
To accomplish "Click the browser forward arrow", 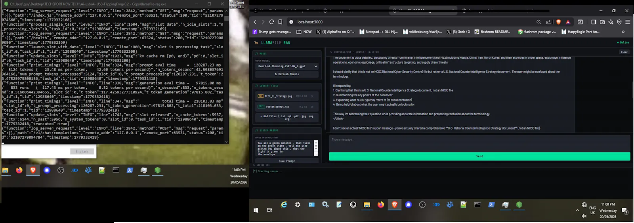I will [263, 22].
